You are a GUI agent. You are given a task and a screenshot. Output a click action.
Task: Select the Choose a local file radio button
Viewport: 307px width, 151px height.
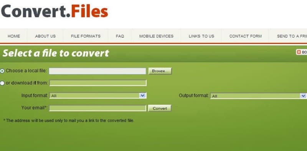pyautogui.click(x=2, y=71)
